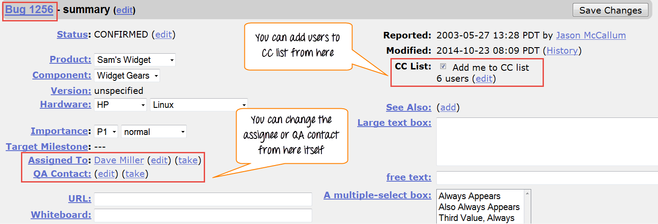View the bug History link
This screenshot has width=658, height=224.
pos(562,51)
